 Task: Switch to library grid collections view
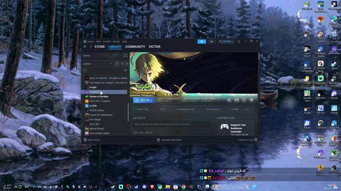tap(125, 56)
